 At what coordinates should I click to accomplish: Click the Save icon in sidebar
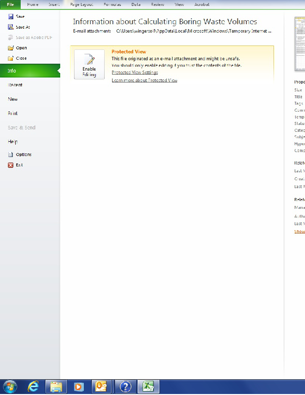tap(11, 17)
